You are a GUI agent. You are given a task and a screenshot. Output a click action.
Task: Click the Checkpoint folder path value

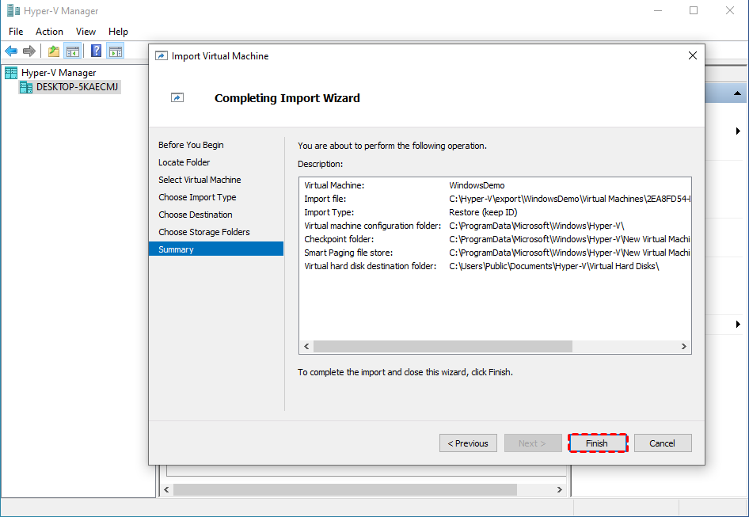569,239
